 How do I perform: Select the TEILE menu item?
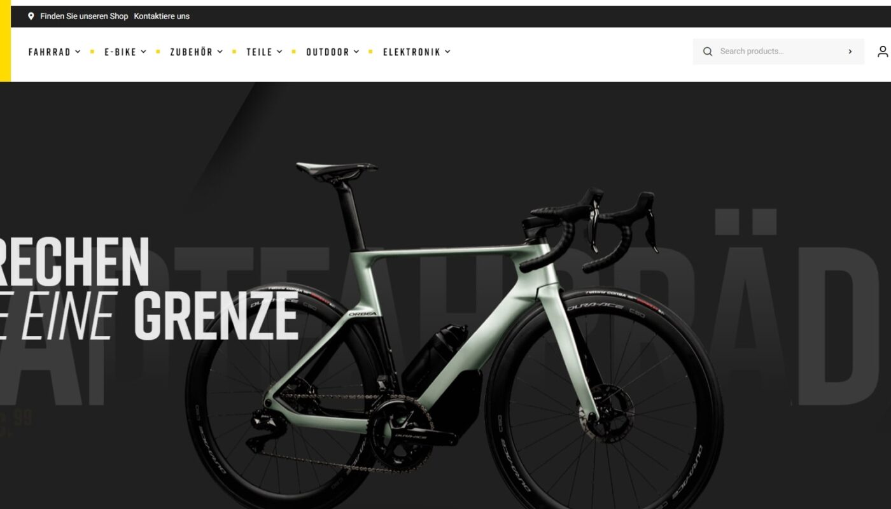pyautogui.click(x=260, y=52)
